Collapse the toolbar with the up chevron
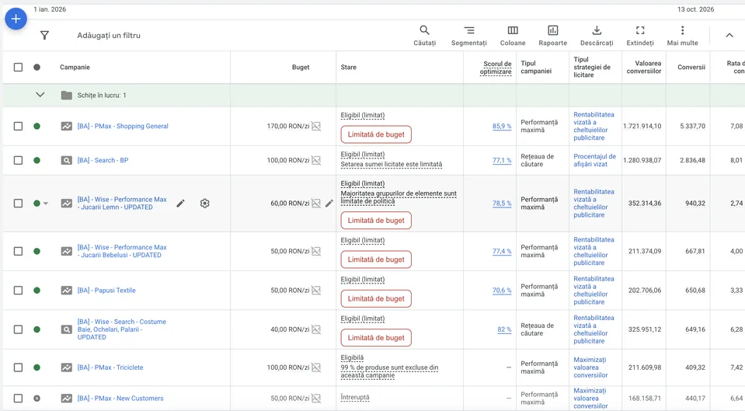 click(x=729, y=35)
